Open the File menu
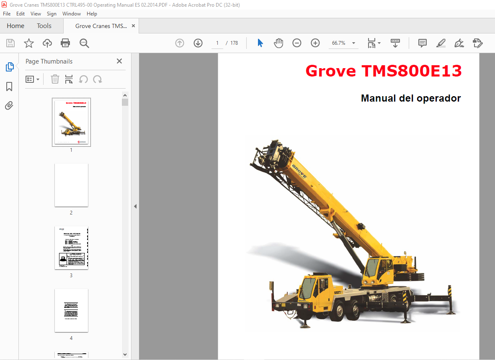 (x=7, y=13)
